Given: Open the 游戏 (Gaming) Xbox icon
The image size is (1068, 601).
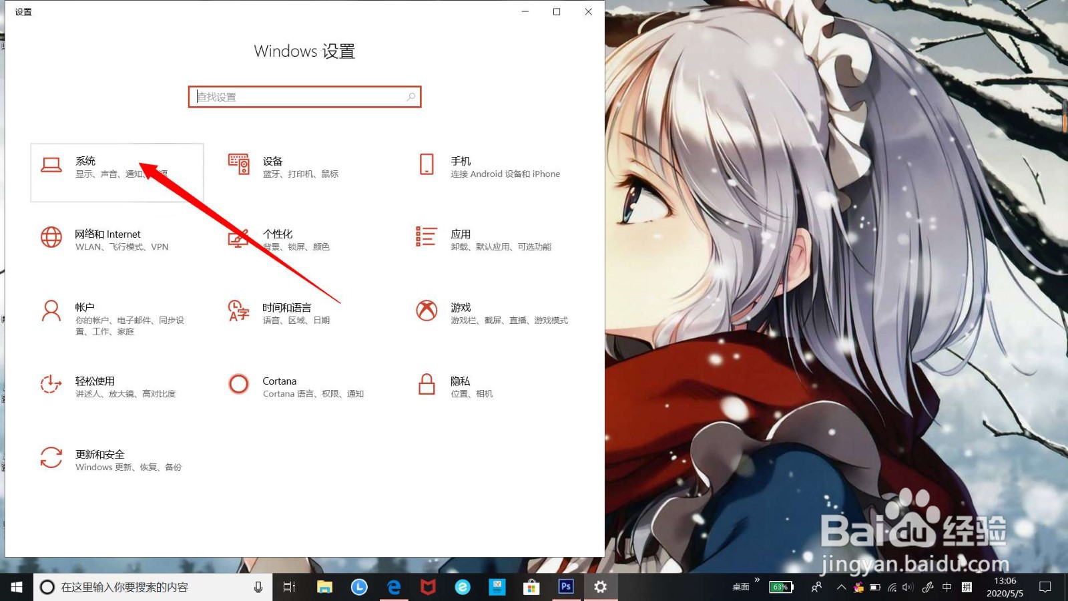Looking at the screenshot, I should coord(427,311).
